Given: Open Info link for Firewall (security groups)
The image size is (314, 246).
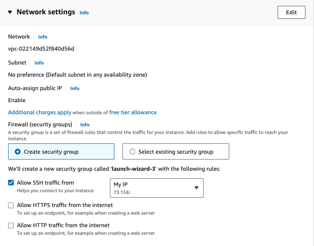Looking at the screenshot, I should pos(85,125).
